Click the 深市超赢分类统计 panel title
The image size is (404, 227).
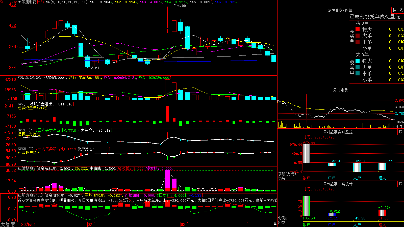point(338,184)
